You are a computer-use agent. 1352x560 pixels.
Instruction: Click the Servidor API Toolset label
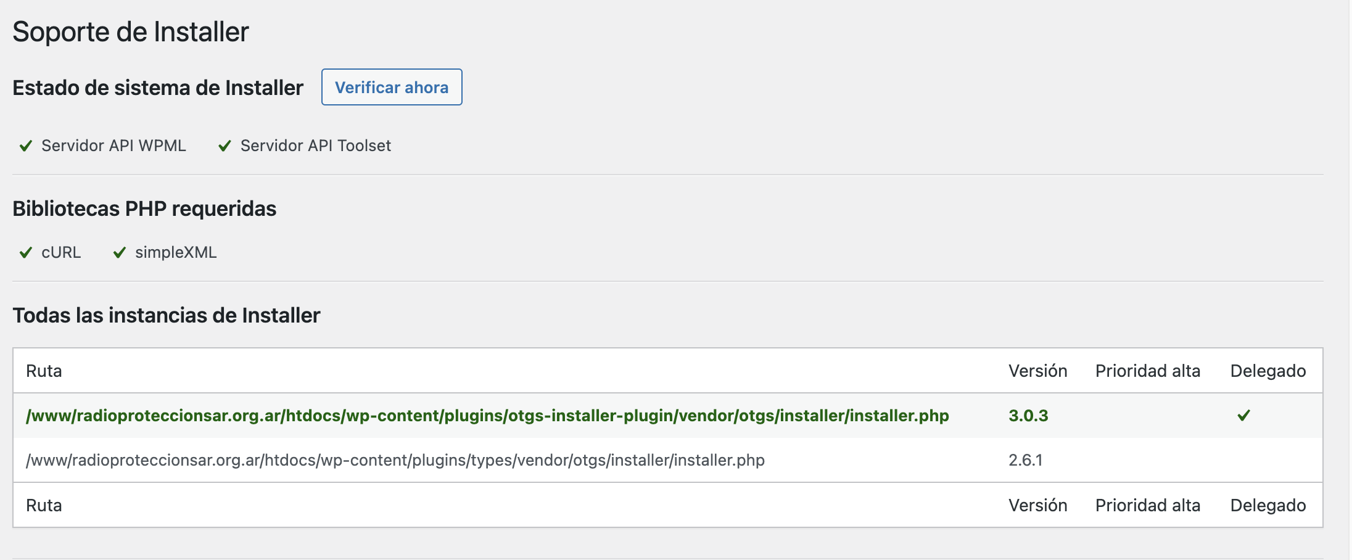tap(316, 146)
